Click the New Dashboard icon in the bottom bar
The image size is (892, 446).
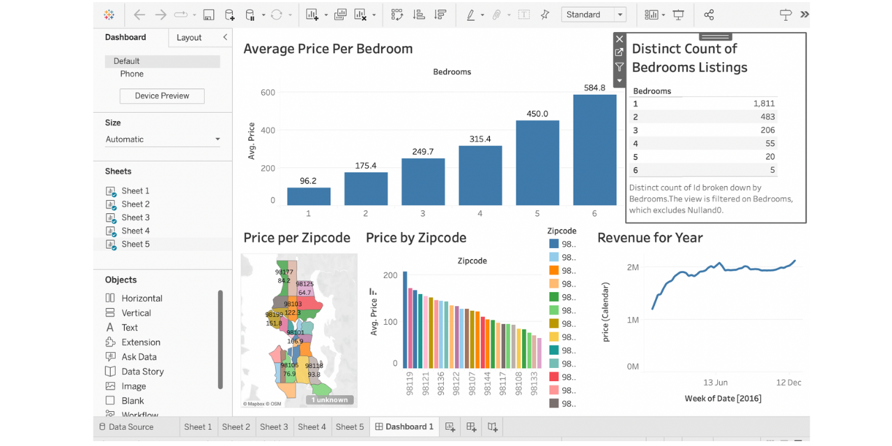(471, 426)
